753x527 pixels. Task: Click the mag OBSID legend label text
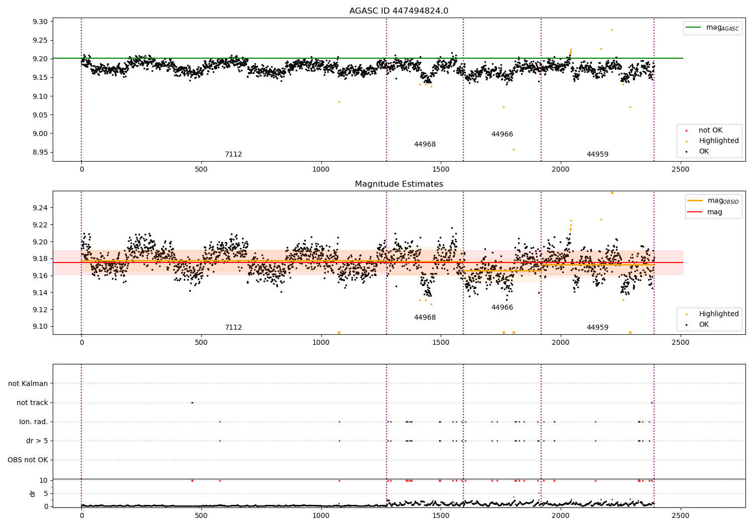click(723, 201)
